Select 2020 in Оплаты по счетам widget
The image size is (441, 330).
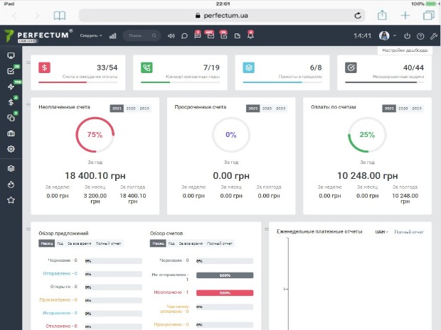click(403, 109)
